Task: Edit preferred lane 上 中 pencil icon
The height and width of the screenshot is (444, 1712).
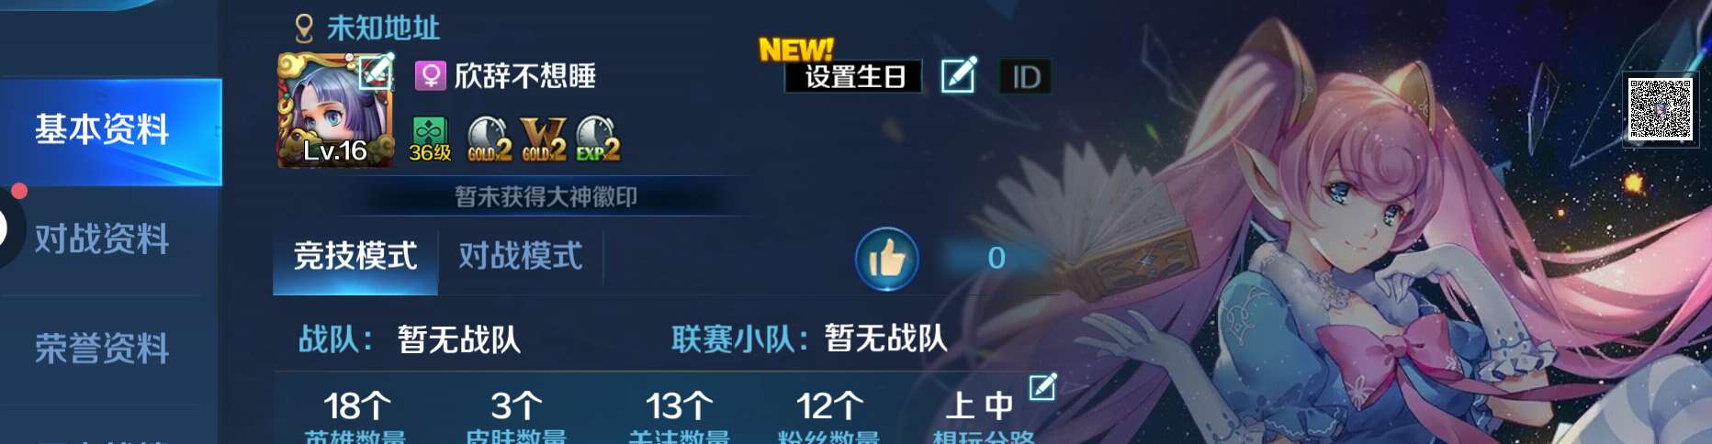Action: (1042, 386)
